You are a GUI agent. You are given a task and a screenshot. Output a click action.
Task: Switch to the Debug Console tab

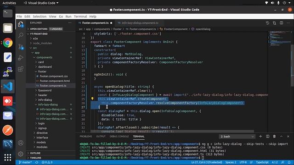(119, 137)
